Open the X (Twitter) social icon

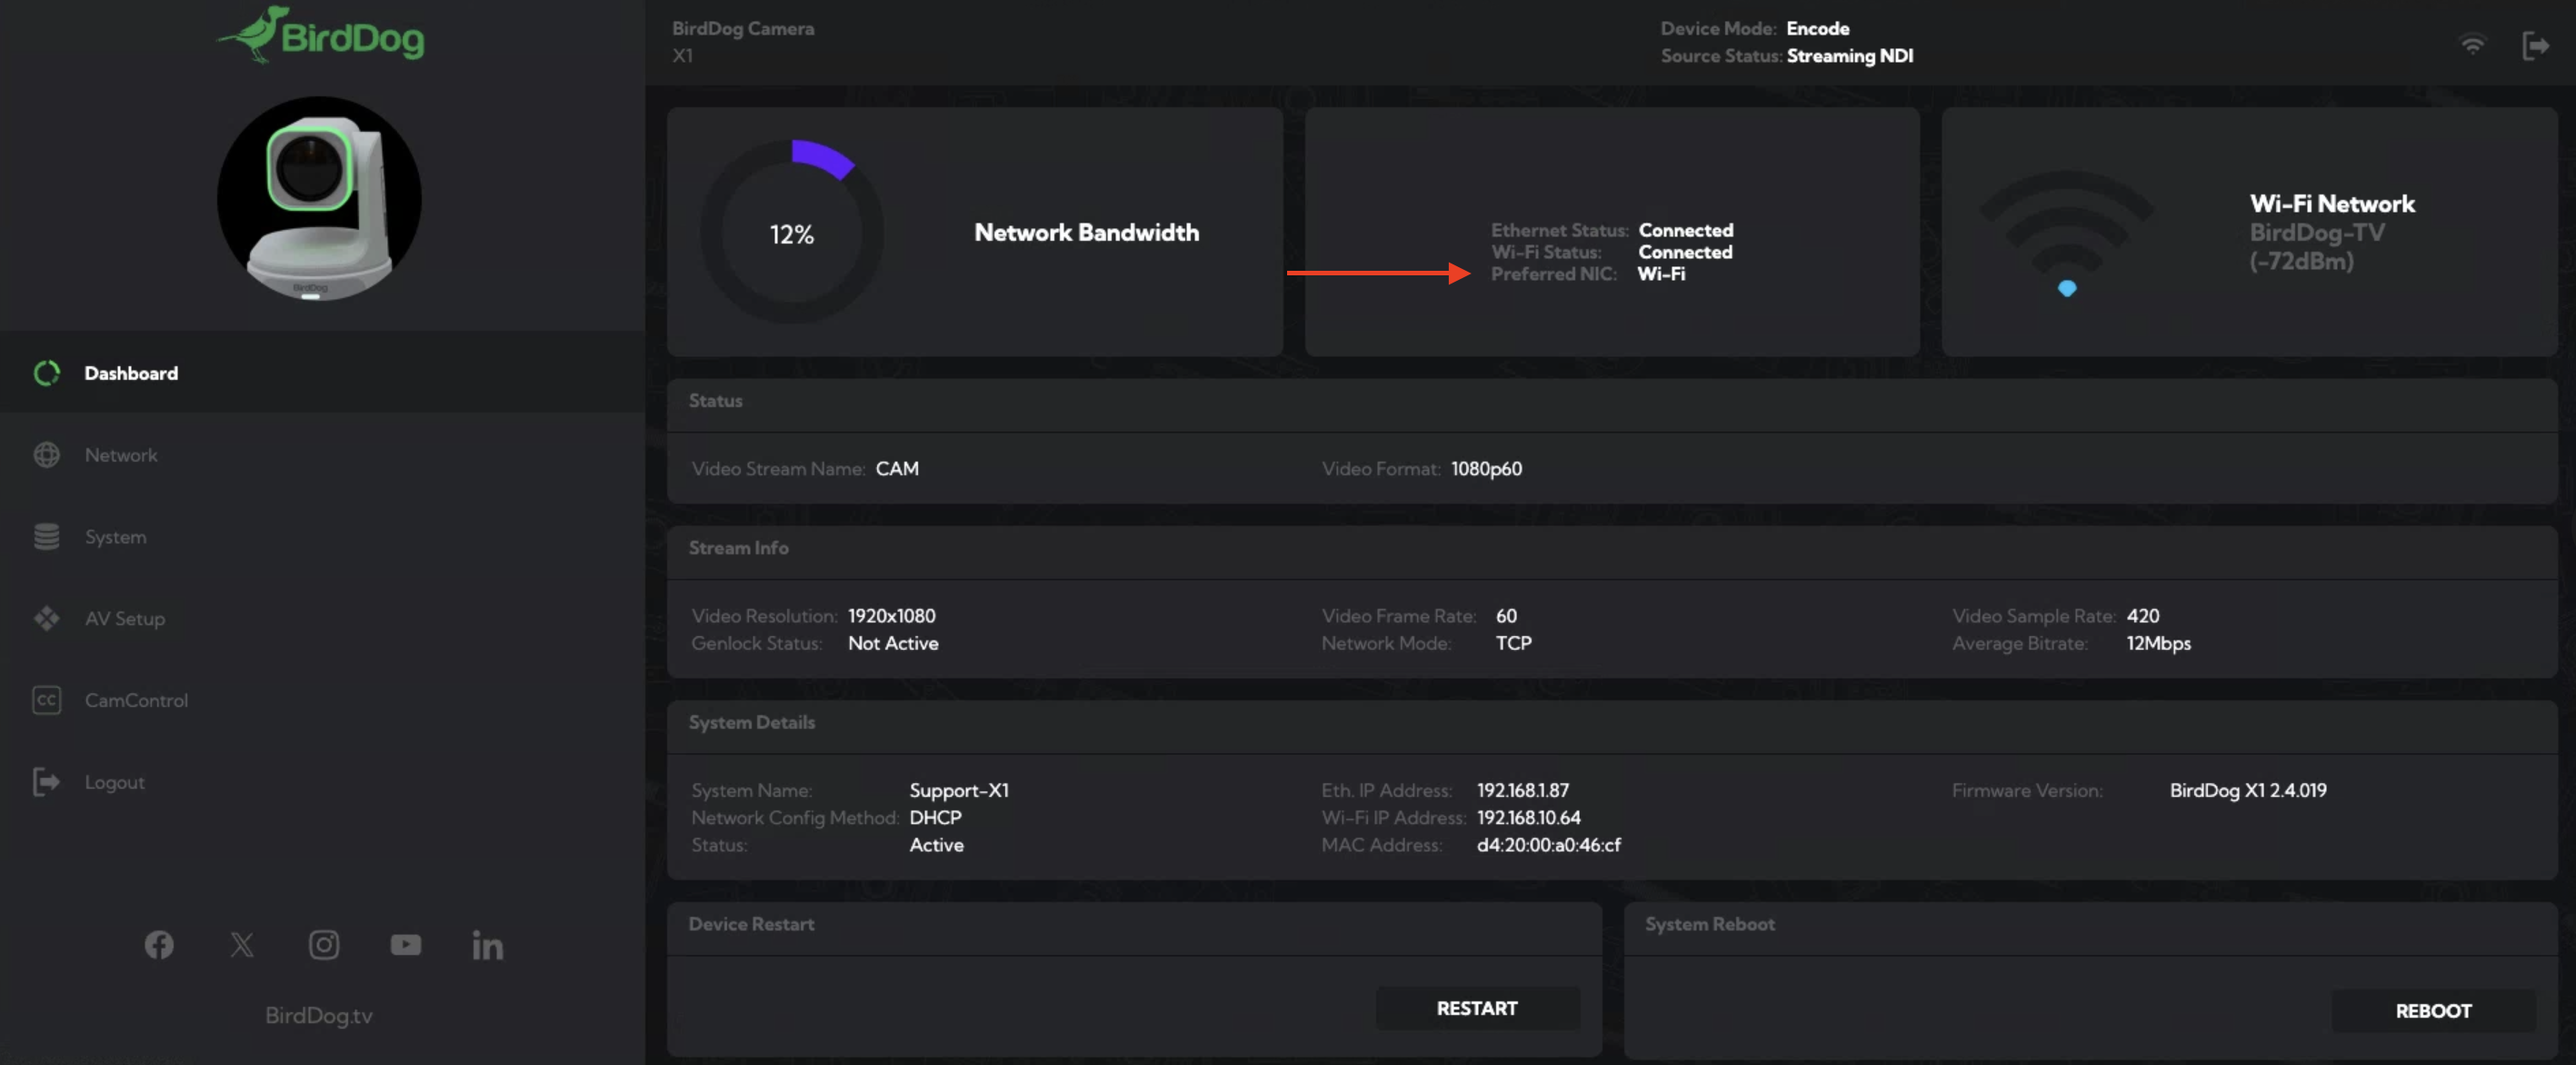(241, 945)
